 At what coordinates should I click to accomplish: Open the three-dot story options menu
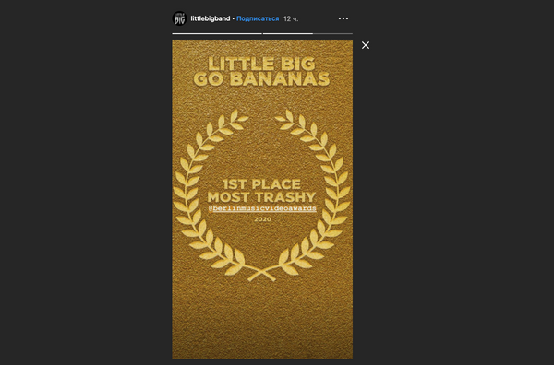(343, 18)
